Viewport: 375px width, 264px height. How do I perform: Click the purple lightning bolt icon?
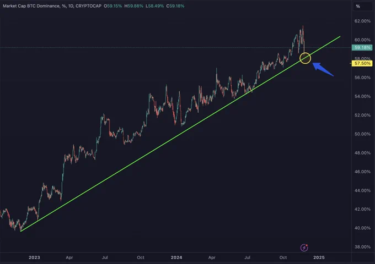coord(304,248)
